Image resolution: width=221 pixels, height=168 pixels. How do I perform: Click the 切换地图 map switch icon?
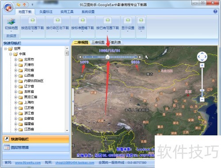(x=11, y=22)
